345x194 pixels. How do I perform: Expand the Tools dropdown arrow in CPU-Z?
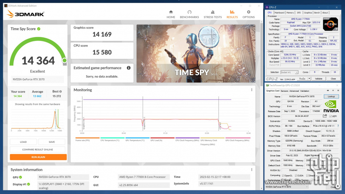point(309,79)
